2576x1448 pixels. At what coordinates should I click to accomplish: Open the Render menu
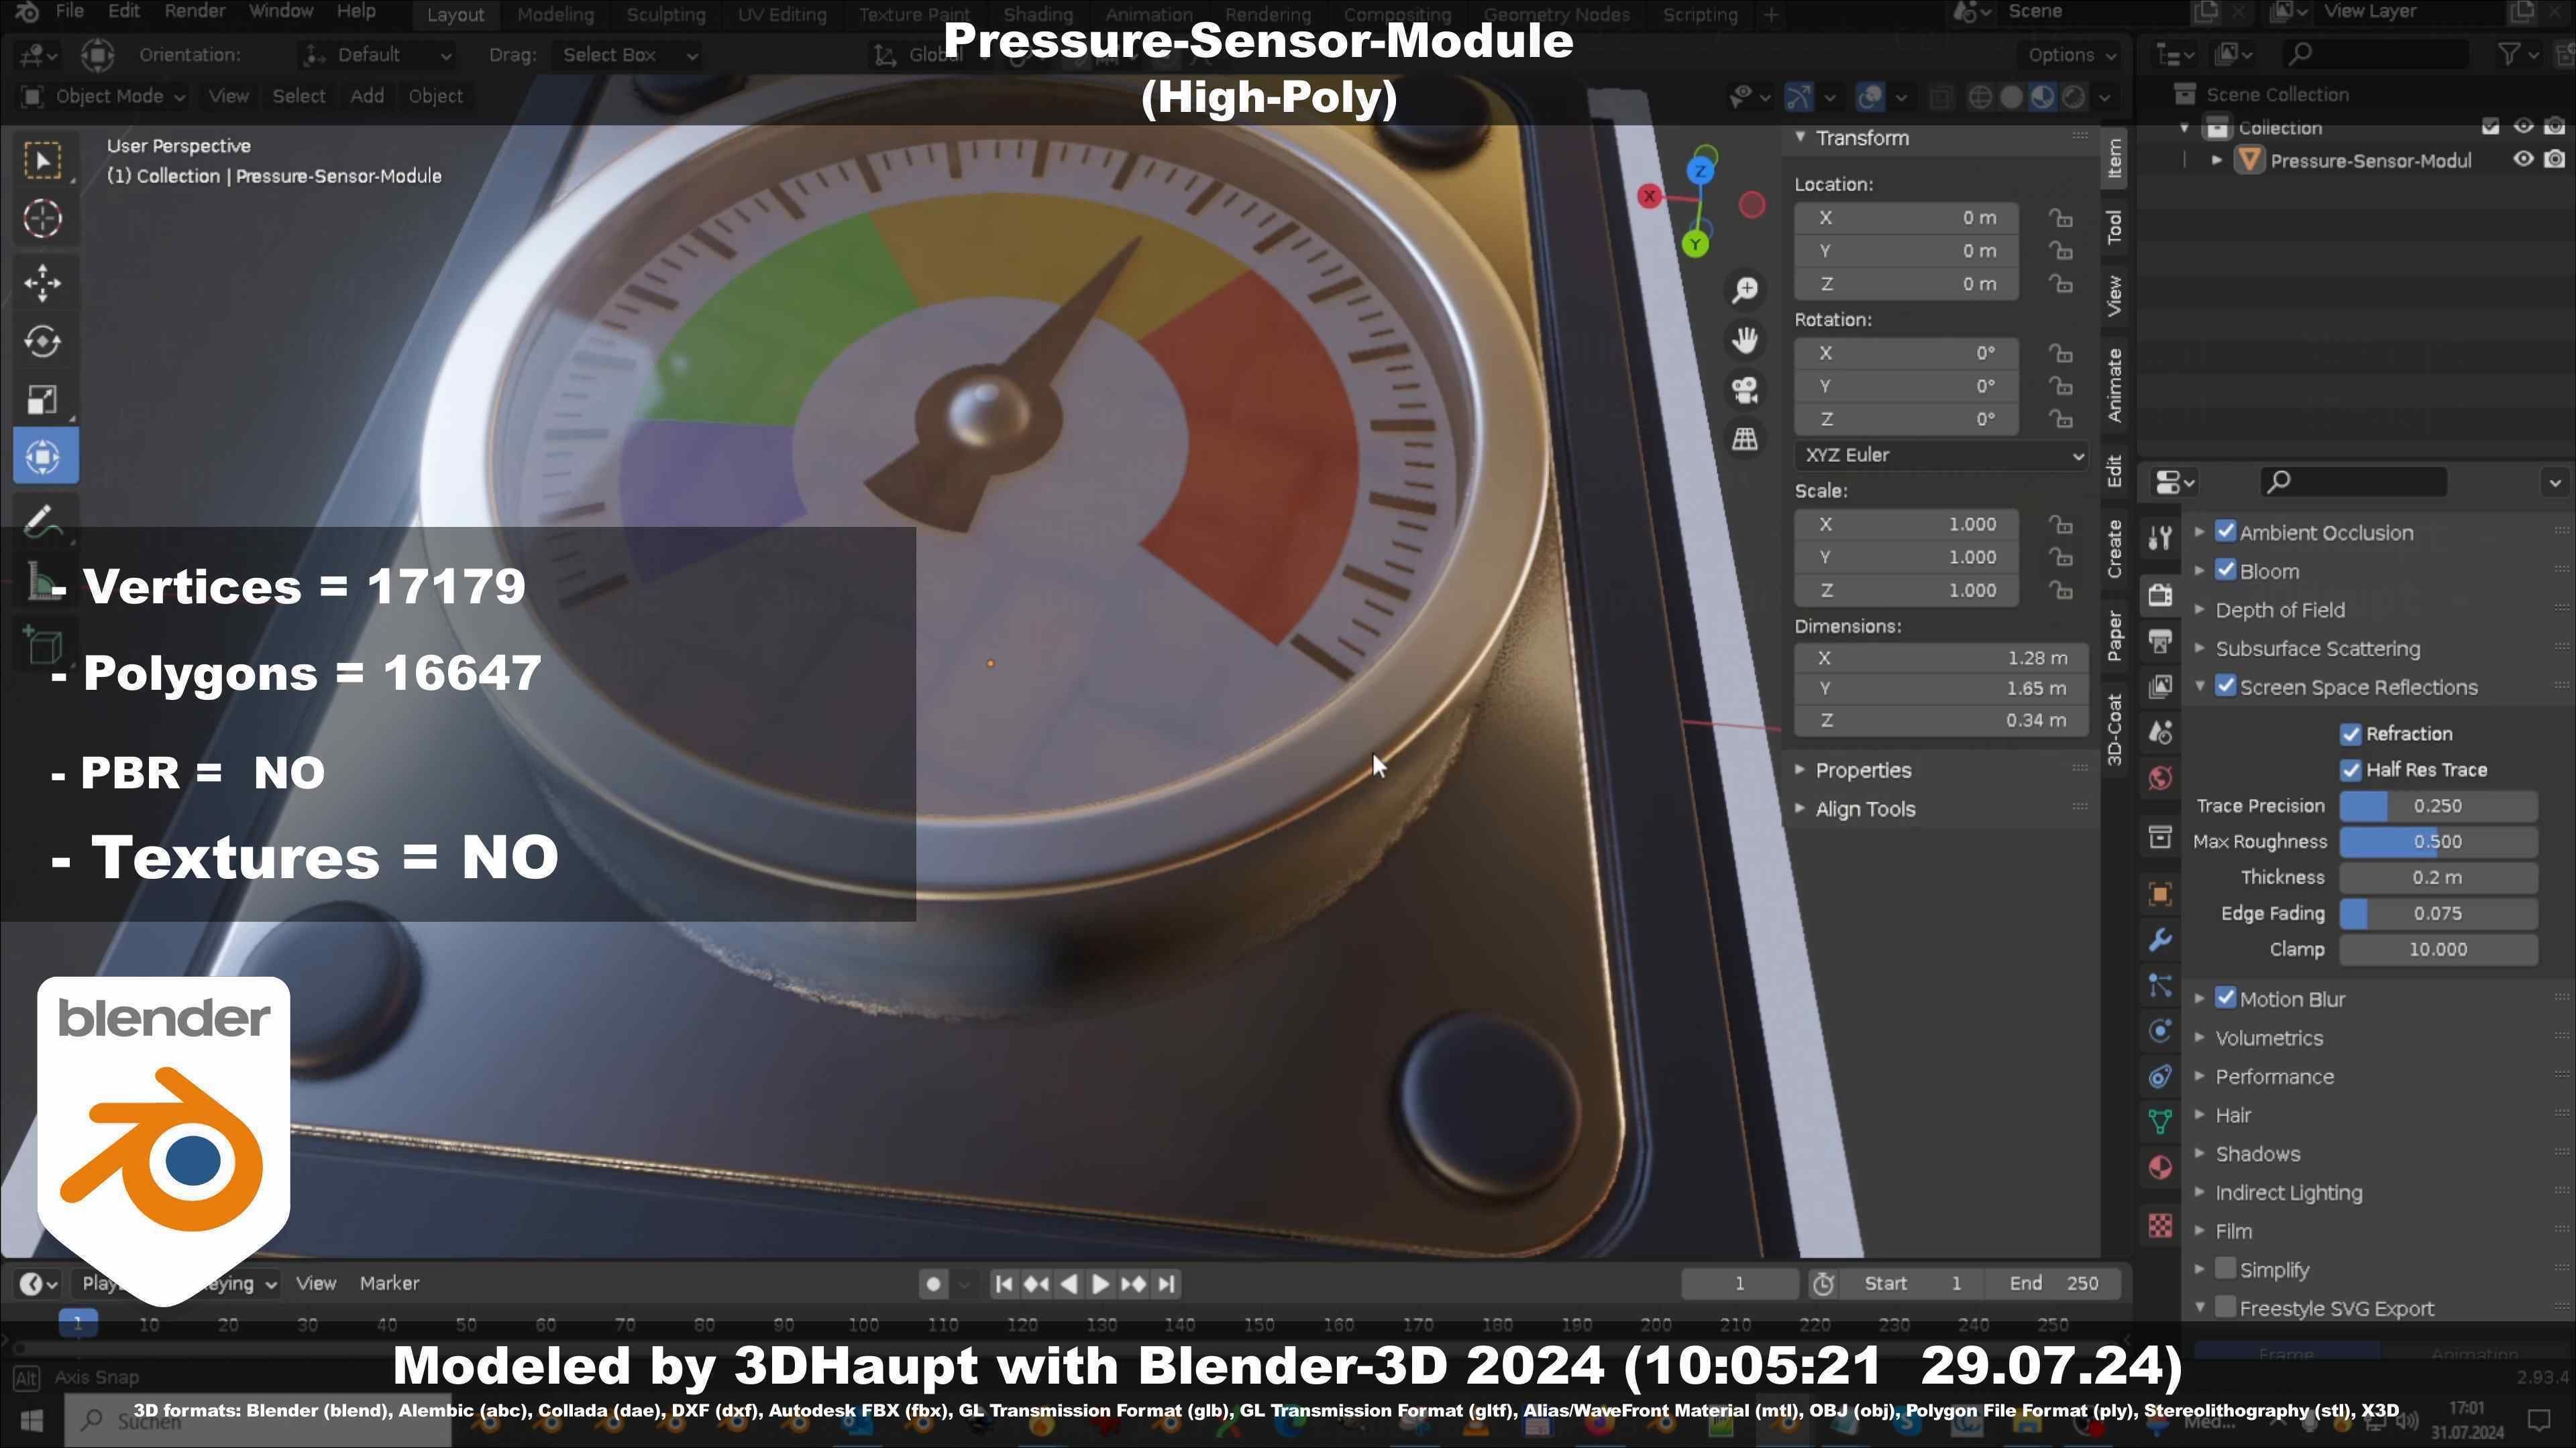194,12
